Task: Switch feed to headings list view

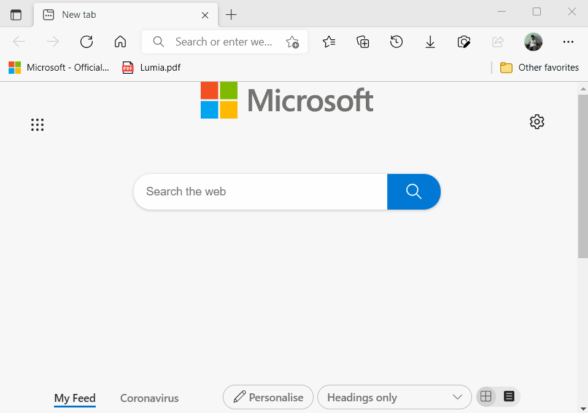Action: click(x=509, y=396)
